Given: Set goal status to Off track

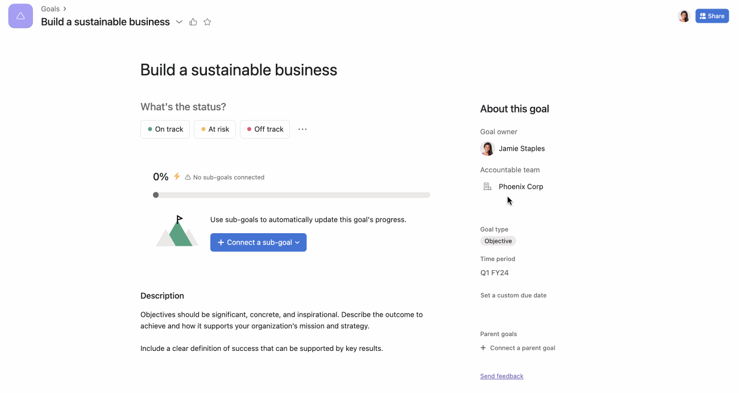Looking at the screenshot, I should coord(264,129).
